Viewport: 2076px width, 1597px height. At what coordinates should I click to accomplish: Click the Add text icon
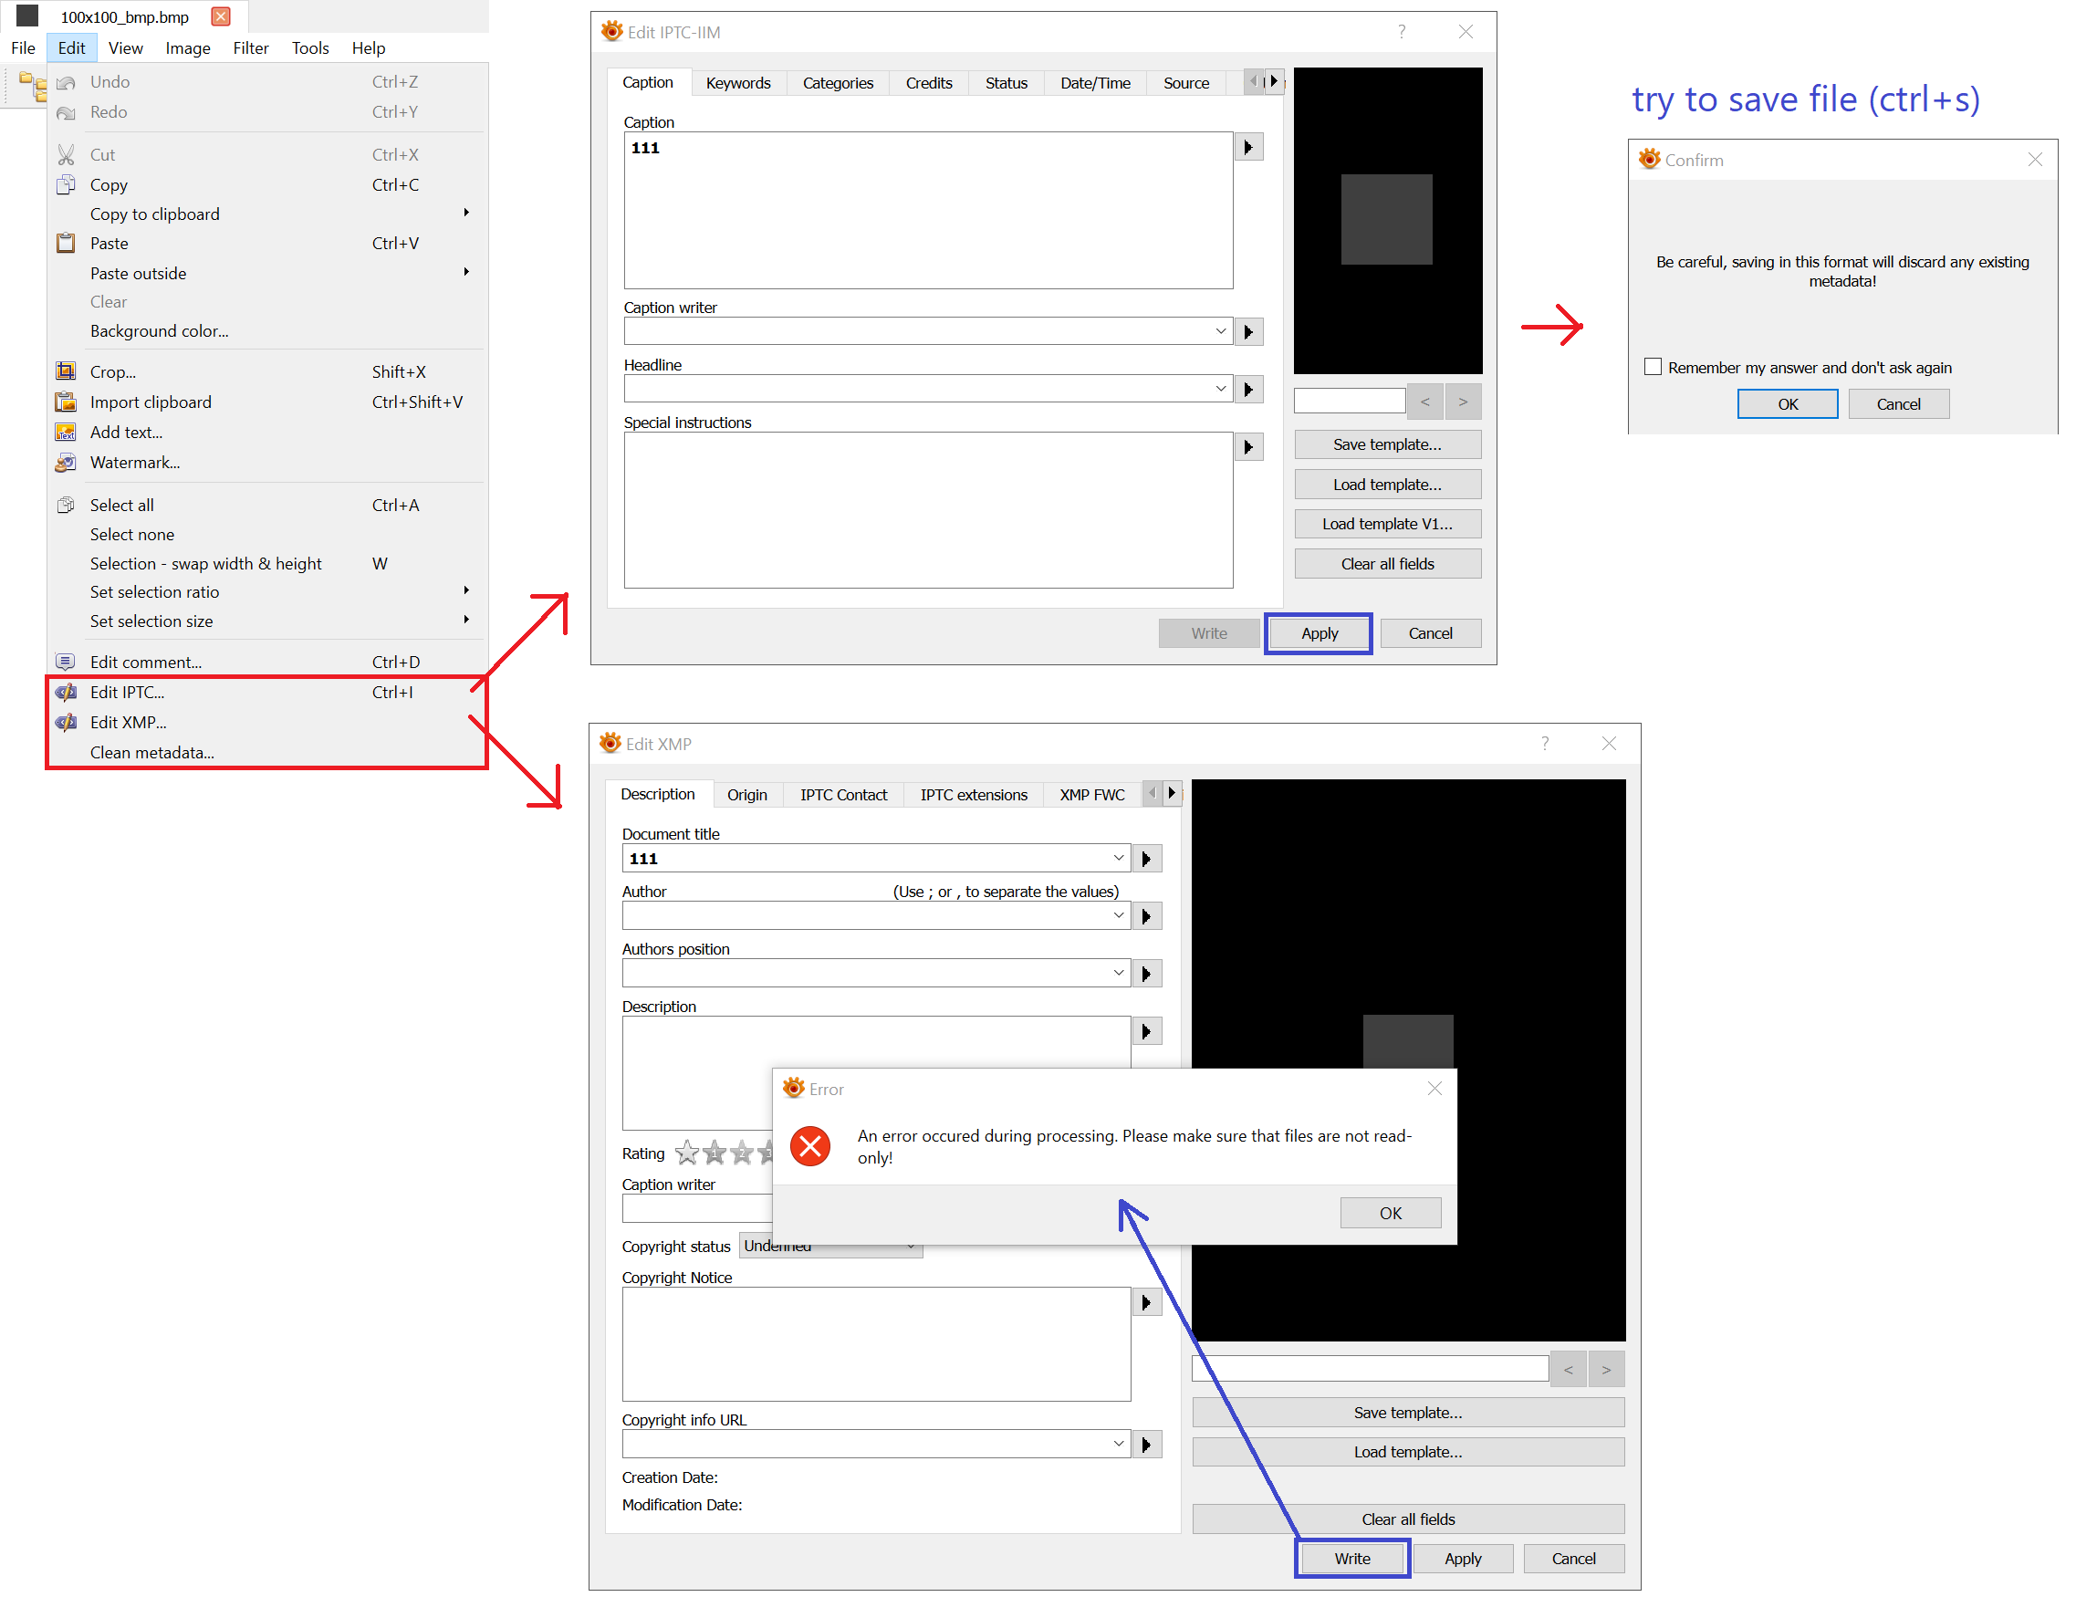click(x=66, y=433)
